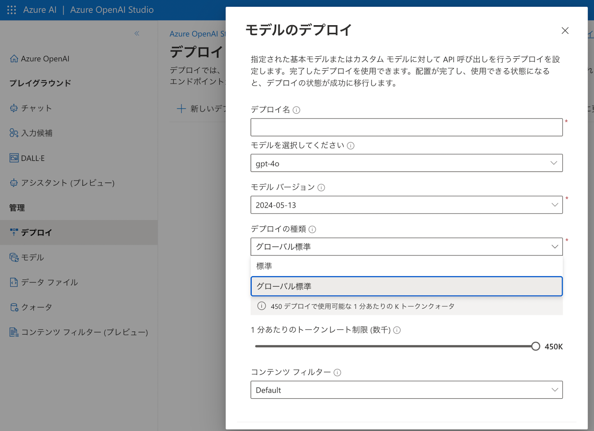Expand the 2024-05-13 model version dropdown
Image resolution: width=594 pixels, height=431 pixels.
coord(406,205)
